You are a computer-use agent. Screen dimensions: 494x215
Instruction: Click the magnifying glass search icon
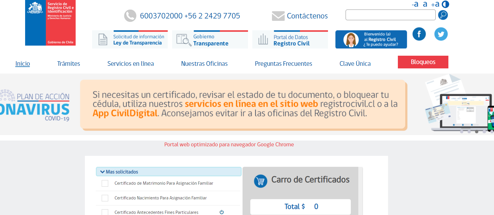click(x=443, y=15)
